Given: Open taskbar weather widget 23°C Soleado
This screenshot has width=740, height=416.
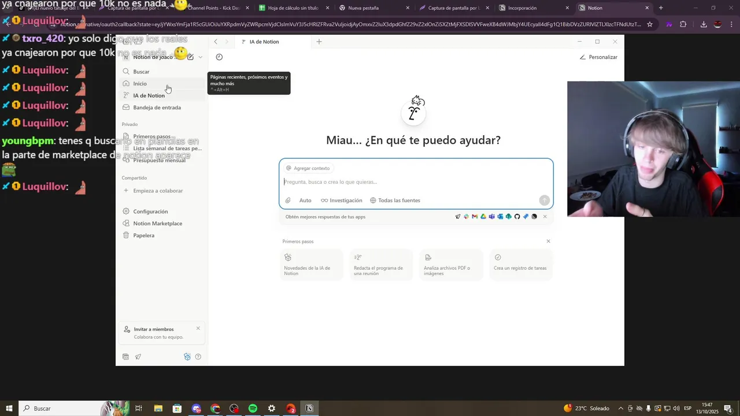Looking at the screenshot, I should (x=586, y=408).
